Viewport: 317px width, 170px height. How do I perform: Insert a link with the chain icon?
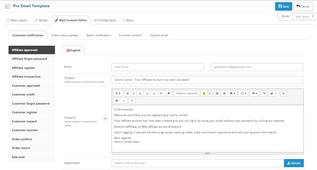pyautogui.click(x=264, y=93)
